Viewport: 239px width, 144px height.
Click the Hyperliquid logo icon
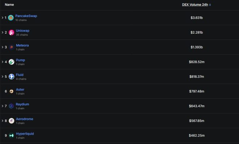pos(12,135)
